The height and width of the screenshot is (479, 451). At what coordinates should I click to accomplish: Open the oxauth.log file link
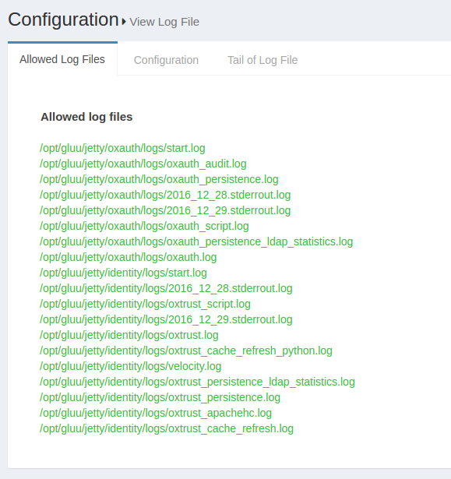point(128,257)
